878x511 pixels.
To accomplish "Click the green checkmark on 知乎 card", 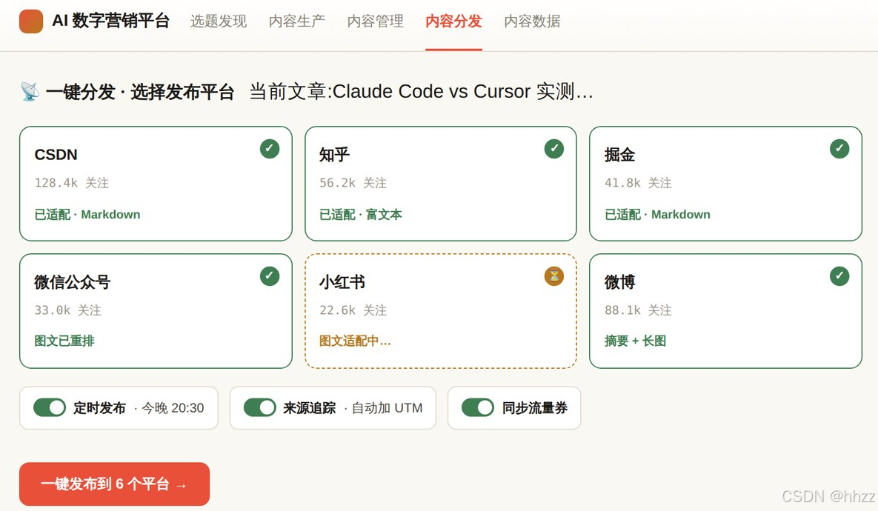I will [x=554, y=149].
